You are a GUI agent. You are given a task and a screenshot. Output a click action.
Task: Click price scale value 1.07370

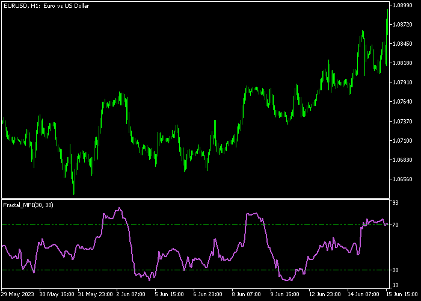pos(402,122)
